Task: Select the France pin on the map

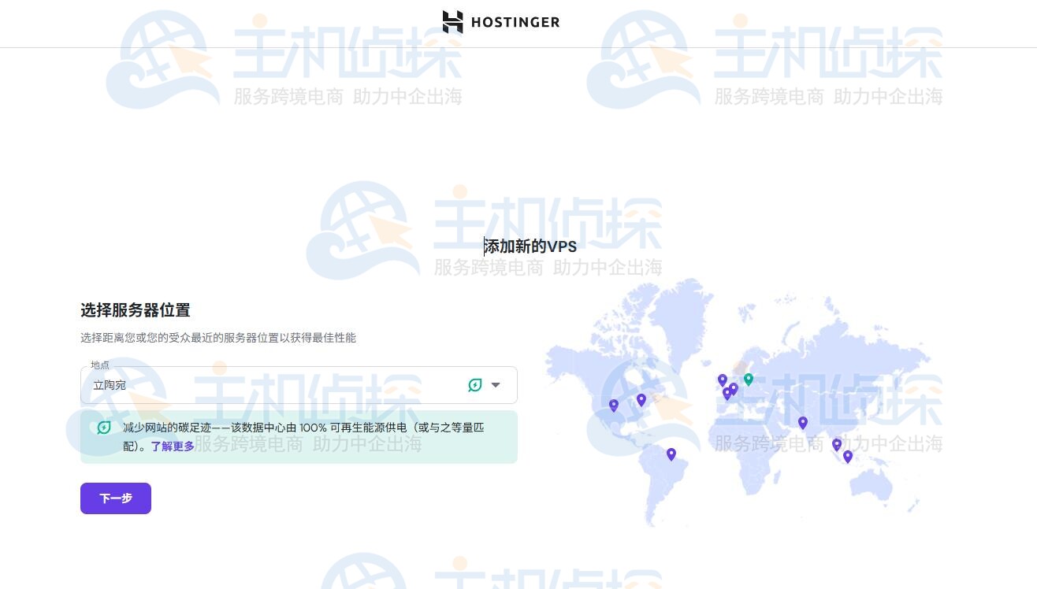Action: point(727,392)
